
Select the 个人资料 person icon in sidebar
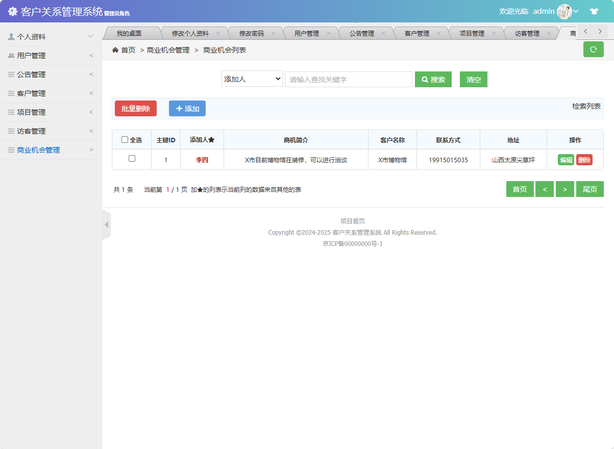point(11,36)
